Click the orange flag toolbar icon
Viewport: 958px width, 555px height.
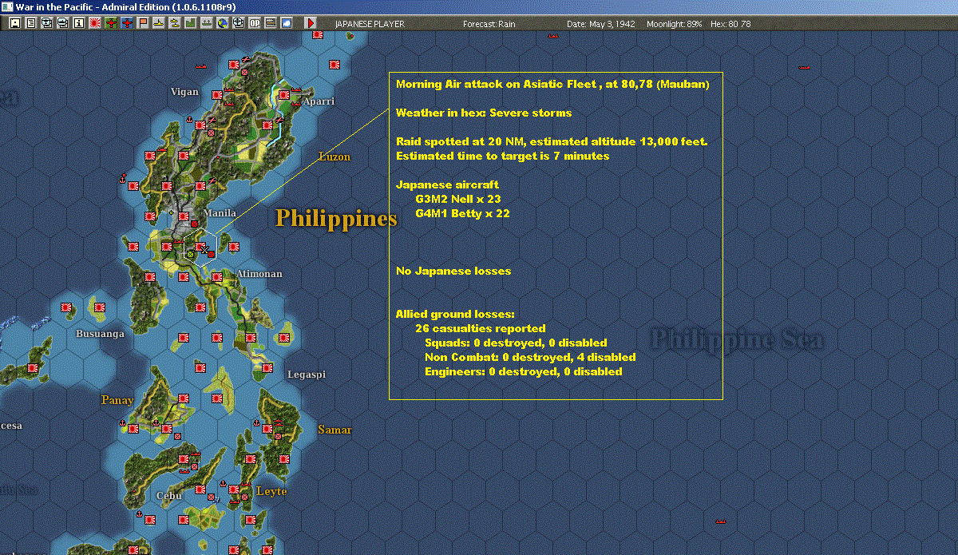point(143,23)
